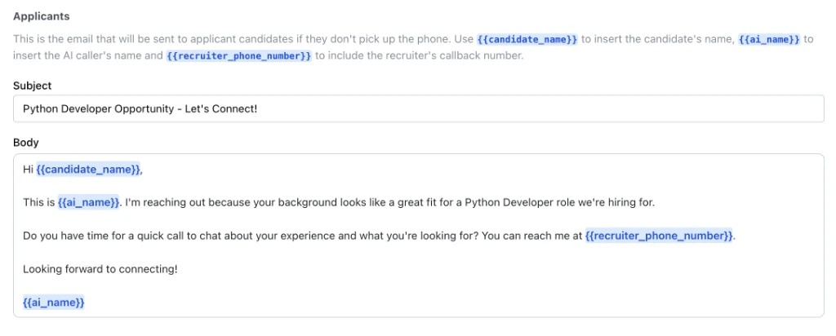Click the {{ai_name}} tag after 'This is'

click(88, 202)
